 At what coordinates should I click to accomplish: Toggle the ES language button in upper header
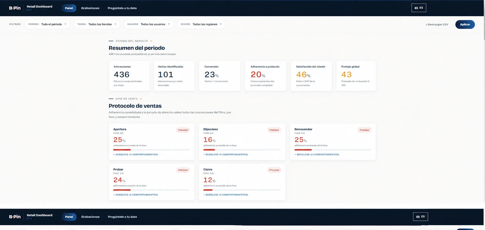click(419, 8)
